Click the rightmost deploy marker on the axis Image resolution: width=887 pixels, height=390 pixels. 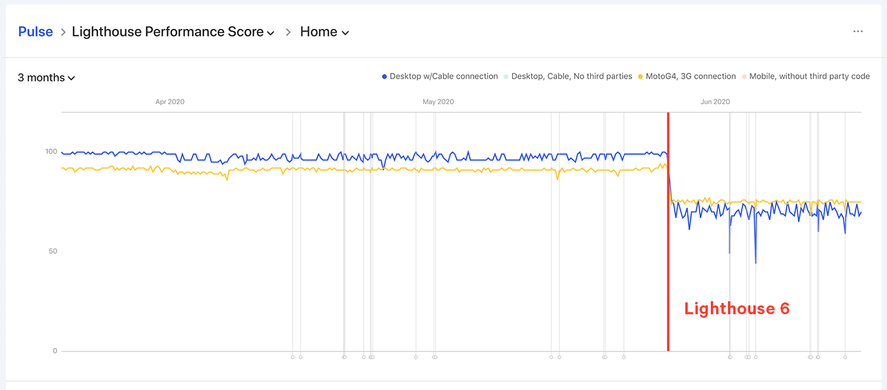click(x=845, y=357)
